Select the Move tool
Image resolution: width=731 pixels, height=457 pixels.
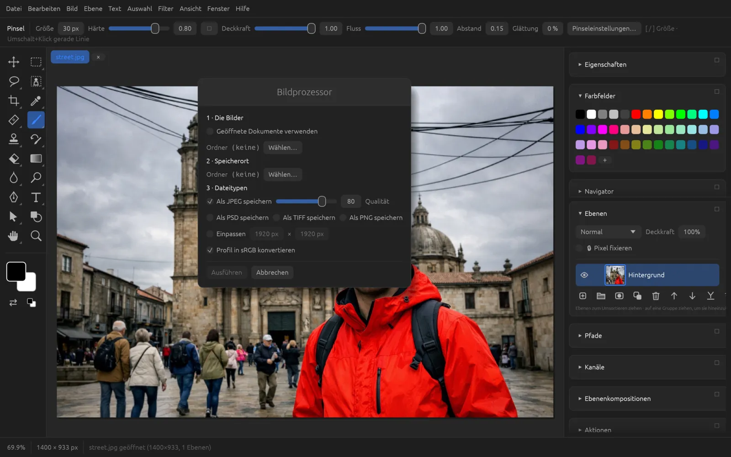tap(14, 62)
